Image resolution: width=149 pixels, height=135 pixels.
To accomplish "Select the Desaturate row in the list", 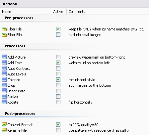I will click(74, 91).
